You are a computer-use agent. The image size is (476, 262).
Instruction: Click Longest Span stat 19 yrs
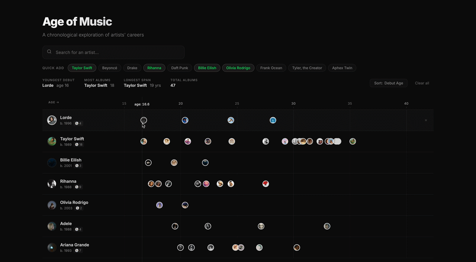pyautogui.click(x=155, y=85)
